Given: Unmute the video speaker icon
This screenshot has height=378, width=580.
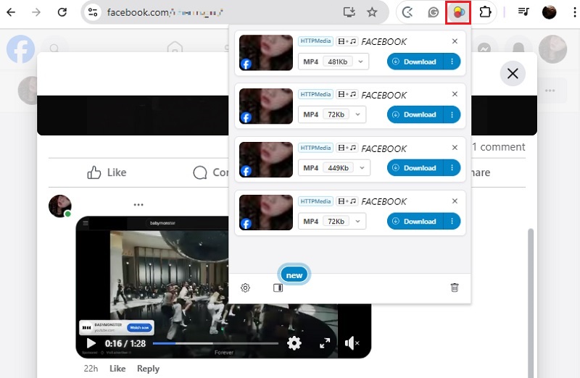Looking at the screenshot, I should (352, 343).
